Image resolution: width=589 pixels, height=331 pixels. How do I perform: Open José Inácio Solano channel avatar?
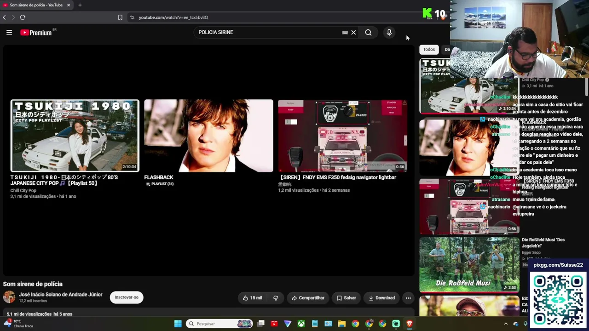[x=9, y=297]
